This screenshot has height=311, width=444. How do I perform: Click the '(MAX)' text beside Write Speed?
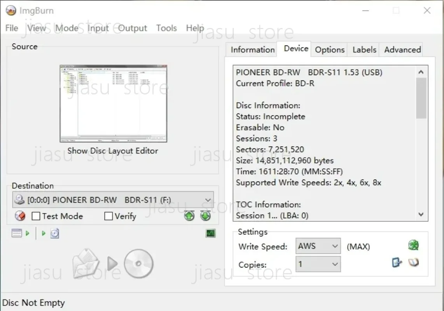coord(358,247)
